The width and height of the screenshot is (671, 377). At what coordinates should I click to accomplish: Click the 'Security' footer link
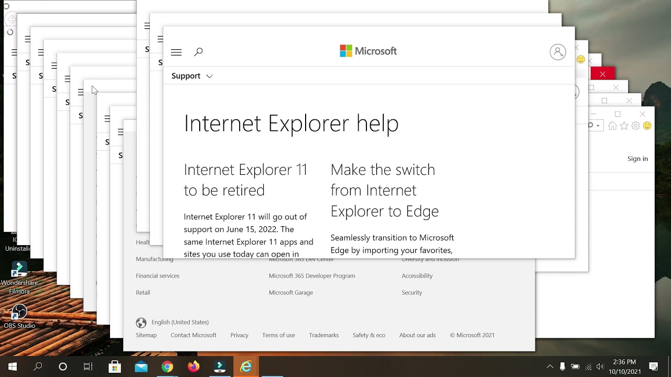click(412, 293)
